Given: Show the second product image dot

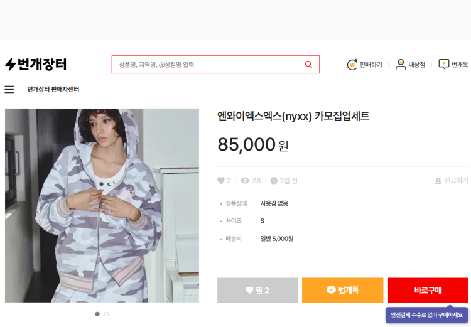Looking at the screenshot, I should coord(106,314).
